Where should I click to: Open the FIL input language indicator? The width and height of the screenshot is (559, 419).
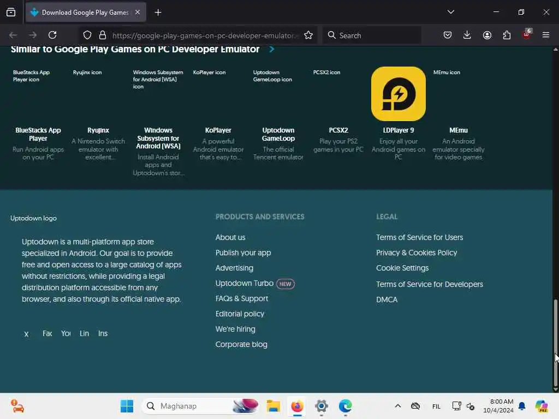coord(436,406)
